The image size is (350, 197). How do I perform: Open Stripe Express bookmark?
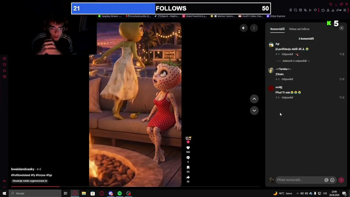click(x=276, y=16)
